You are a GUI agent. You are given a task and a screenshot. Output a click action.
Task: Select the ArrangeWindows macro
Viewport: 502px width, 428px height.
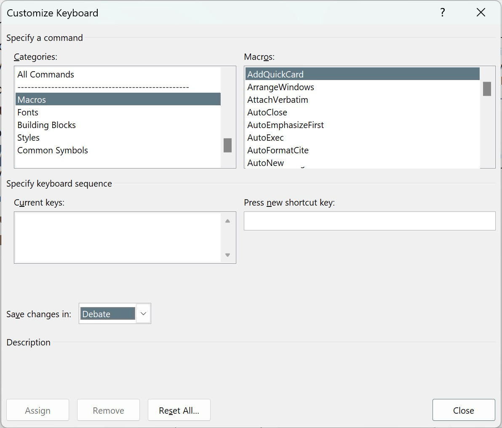[x=281, y=87]
